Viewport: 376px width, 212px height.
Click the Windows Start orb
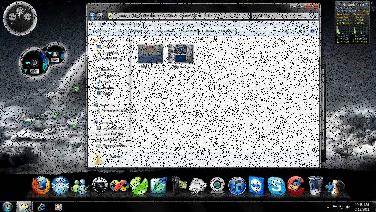[x=7, y=207]
